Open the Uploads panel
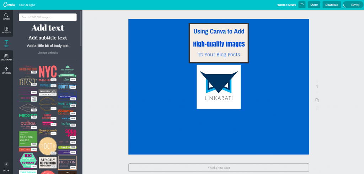Image resolution: width=364 pixels, height=174 pixels. tap(6, 71)
